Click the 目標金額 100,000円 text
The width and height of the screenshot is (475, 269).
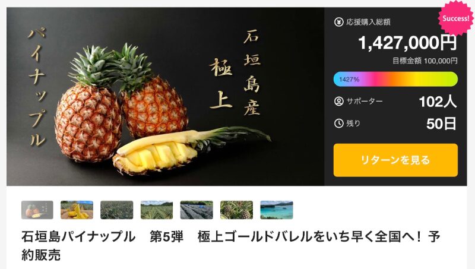pos(425,61)
